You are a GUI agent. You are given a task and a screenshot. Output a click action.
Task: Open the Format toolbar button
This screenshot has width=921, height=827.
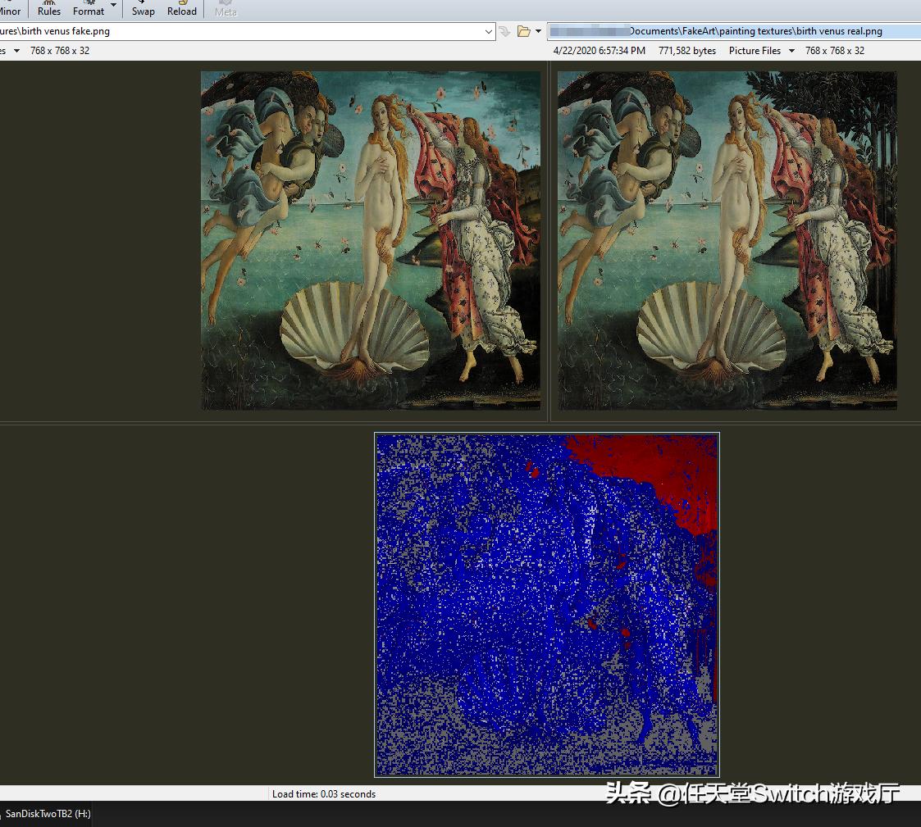[x=89, y=9]
